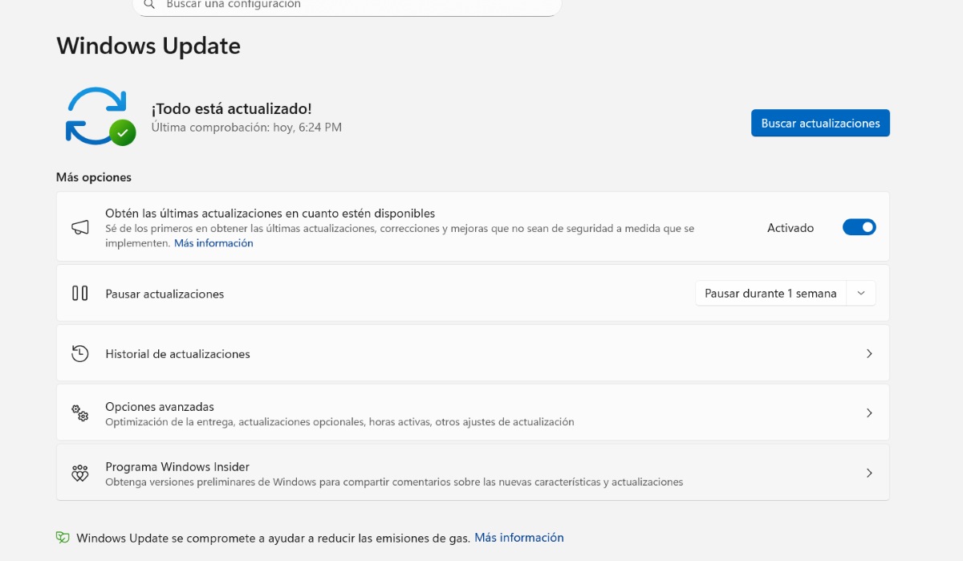Open Más información link about gas emissions
963x561 pixels.
[519, 538]
